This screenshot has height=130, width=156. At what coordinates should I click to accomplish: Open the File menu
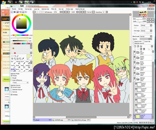point(14,9)
